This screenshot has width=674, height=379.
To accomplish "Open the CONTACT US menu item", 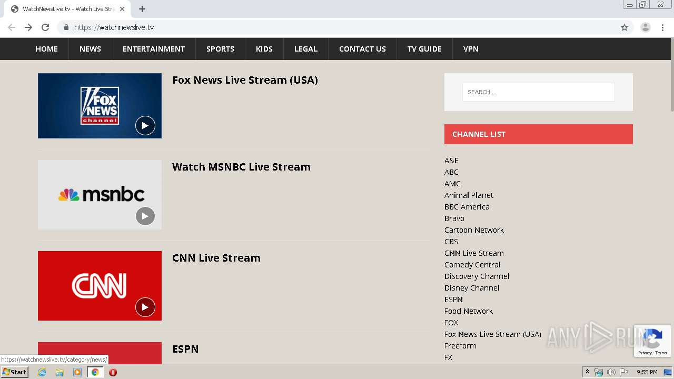I will tap(362, 49).
